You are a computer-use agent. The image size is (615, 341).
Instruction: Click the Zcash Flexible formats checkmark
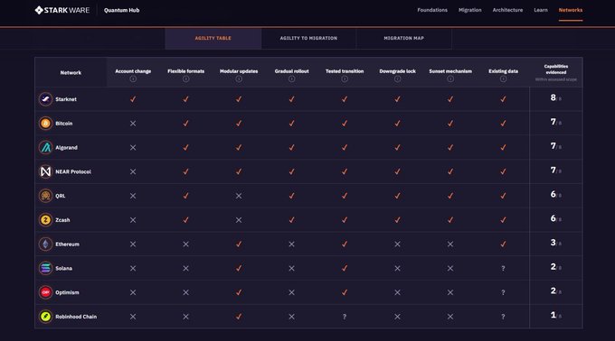tap(186, 220)
